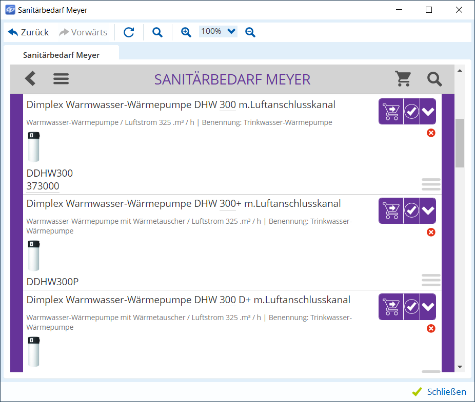The image size is (475, 402).
Task: Click the search magnifier in purple header
Action: (x=434, y=79)
